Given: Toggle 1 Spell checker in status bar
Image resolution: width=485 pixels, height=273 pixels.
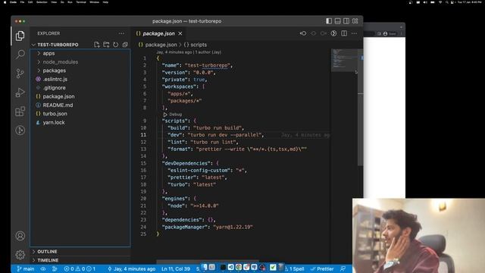Looking at the screenshot, I should pyautogui.click(x=294, y=268).
